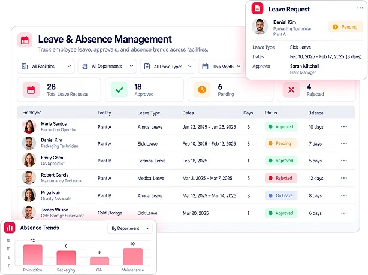The width and height of the screenshot is (368, 275).
Task: Click the calendar icon in This Month filter
Action: click(205, 67)
